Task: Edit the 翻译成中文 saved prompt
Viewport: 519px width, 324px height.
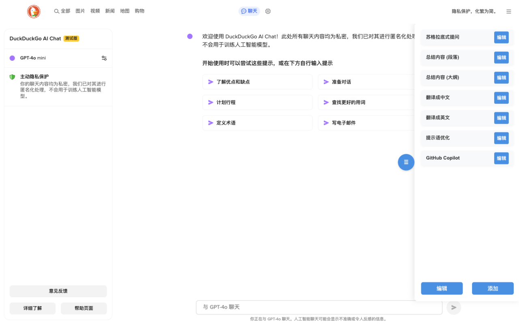Action: [x=501, y=98]
